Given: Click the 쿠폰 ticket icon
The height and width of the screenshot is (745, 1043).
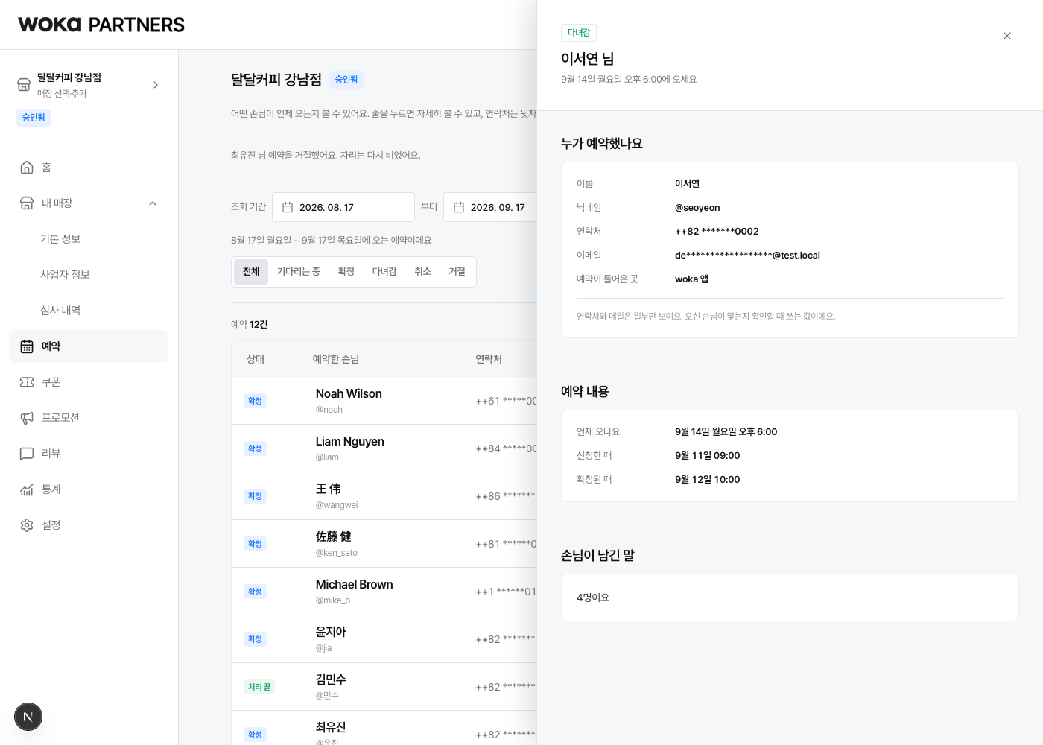Looking at the screenshot, I should tap(27, 382).
